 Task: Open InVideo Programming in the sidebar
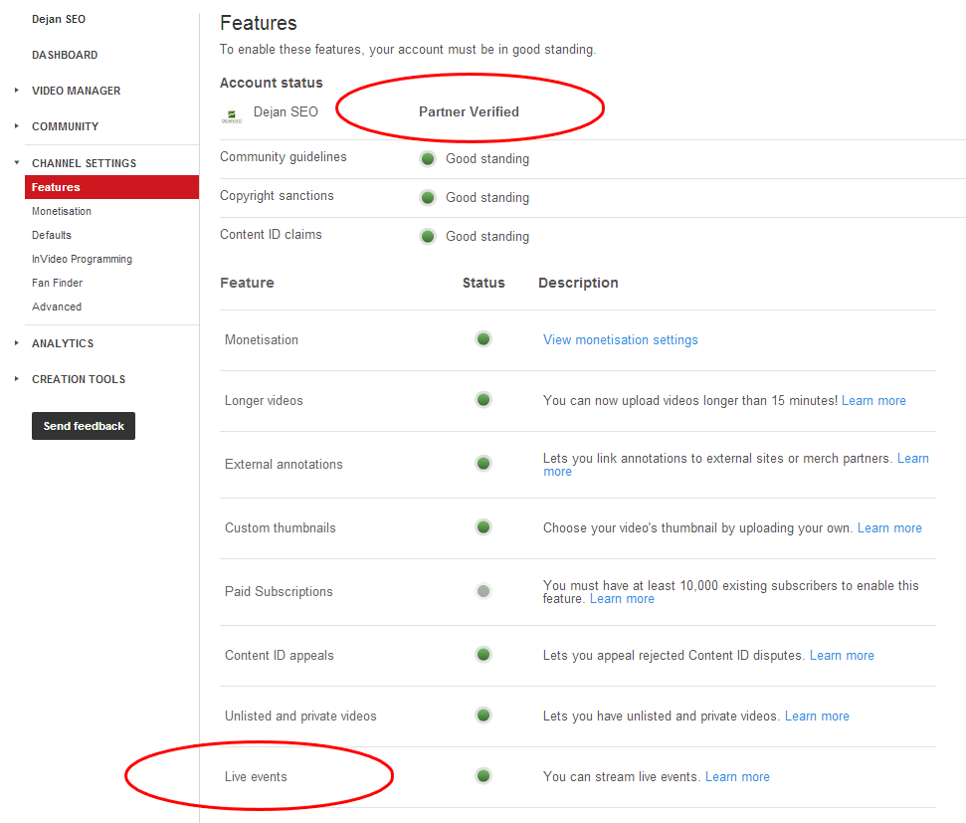(x=82, y=259)
